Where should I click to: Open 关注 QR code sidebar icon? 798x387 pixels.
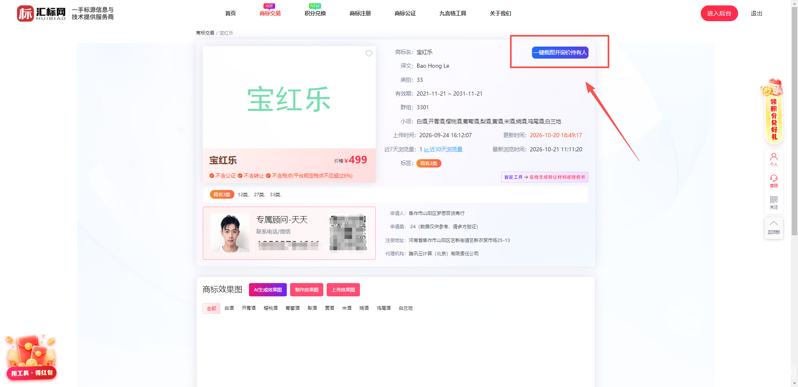[773, 202]
